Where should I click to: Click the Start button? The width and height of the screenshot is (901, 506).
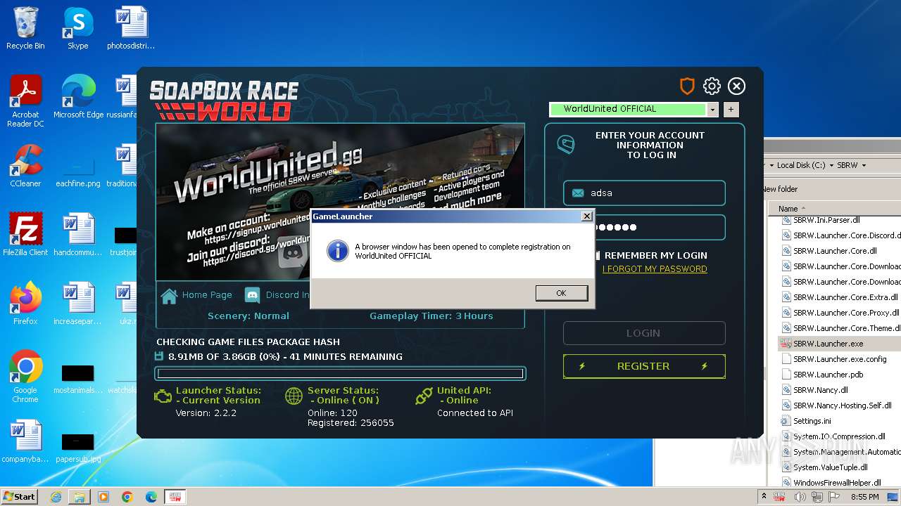(20, 496)
